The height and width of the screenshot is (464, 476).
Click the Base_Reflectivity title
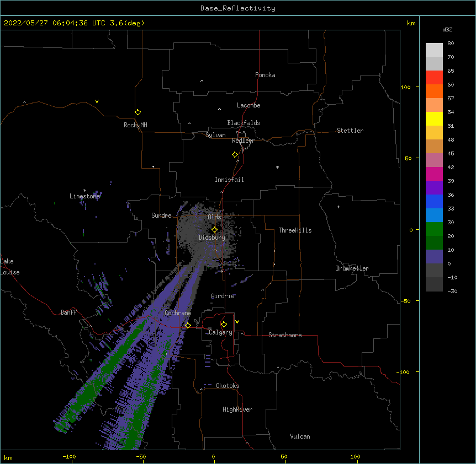pos(238,8)
